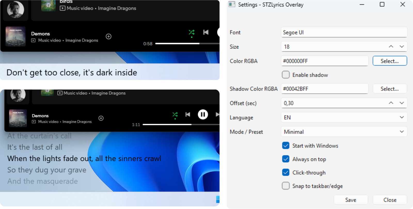Uncheck Start with Windows
The height and width of the screenshot is (209, 413).
pos(286,146)
